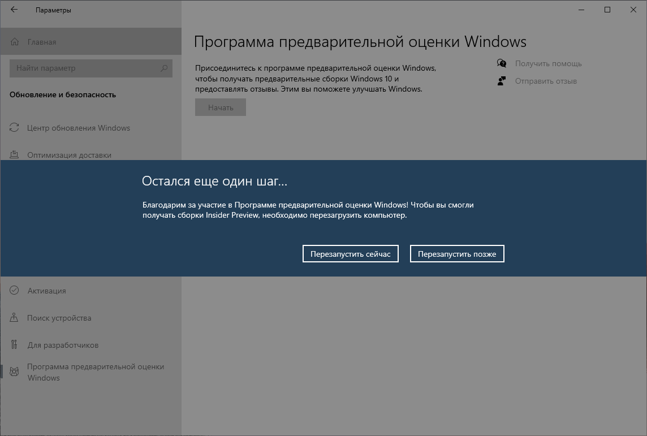Open Центр обновления Windows section
This screenshot has height=436, width=647.
[91, 128]
